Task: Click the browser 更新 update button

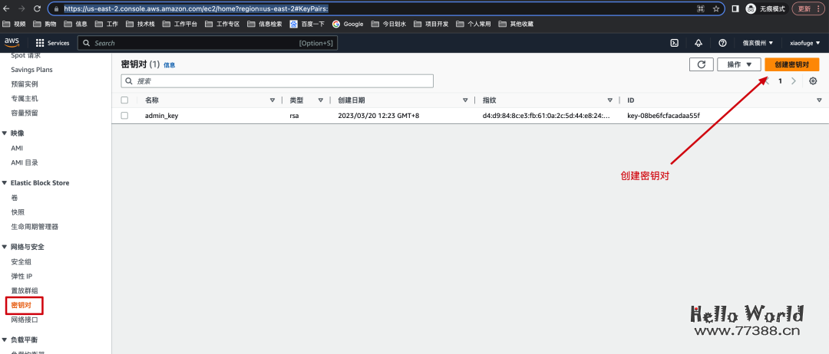Action: pyautogui.click(x=808, y=8)
